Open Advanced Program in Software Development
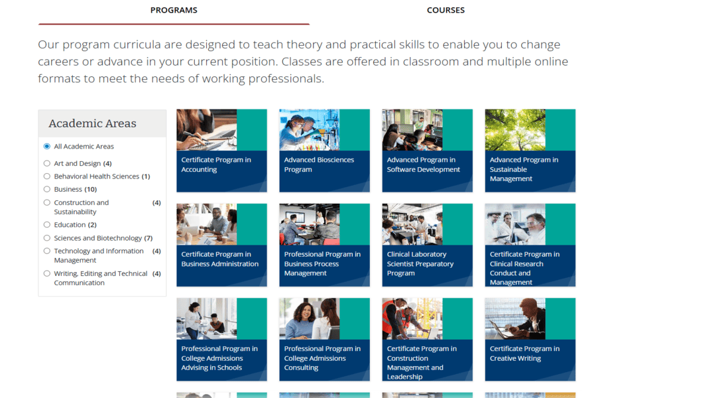The width and height of the screenshot is (716, 398). 427,151
